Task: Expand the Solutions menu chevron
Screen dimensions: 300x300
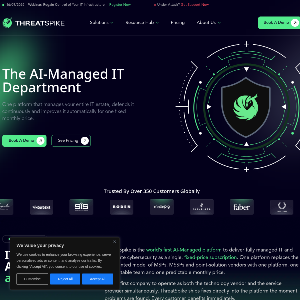Action: tap(112, 23)
